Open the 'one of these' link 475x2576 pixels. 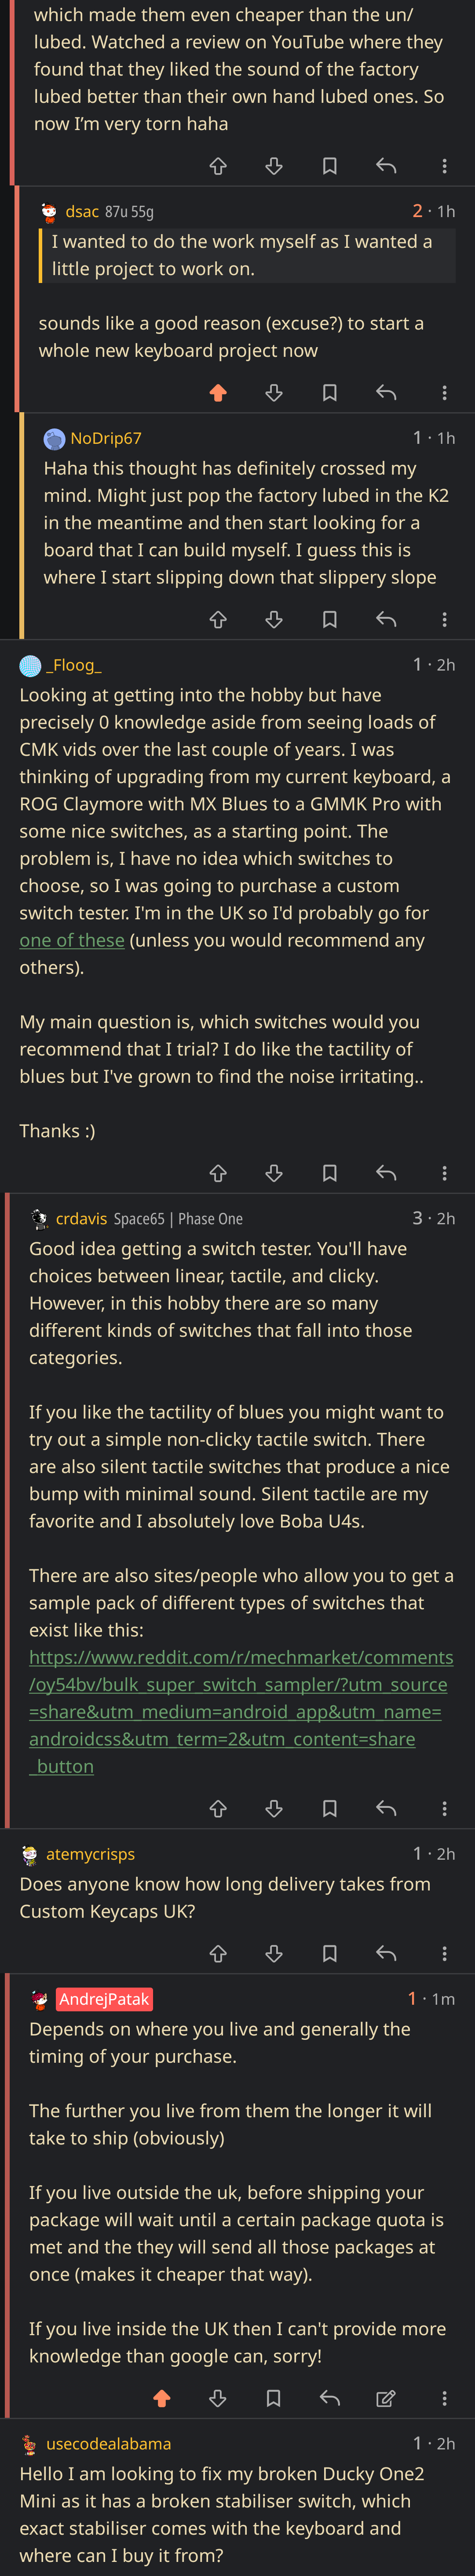click(72, 940)
